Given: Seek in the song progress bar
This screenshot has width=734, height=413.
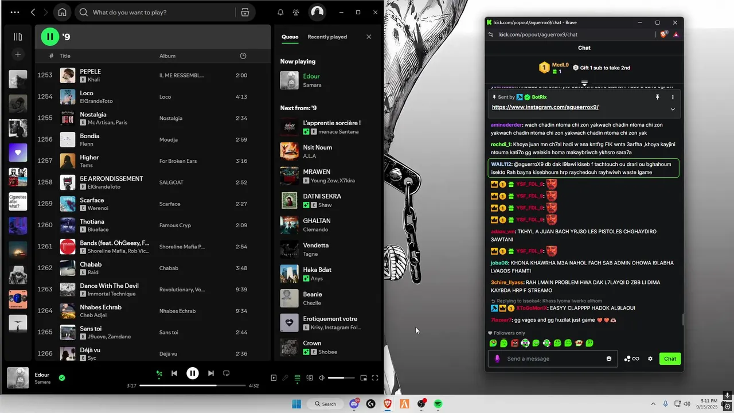Looking at the screenshot, I should click(192, 385).
